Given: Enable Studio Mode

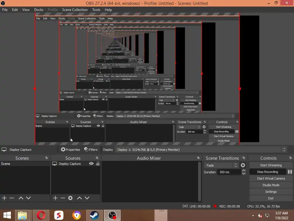Looking at the screenshot, I should (x=271, y=185).
